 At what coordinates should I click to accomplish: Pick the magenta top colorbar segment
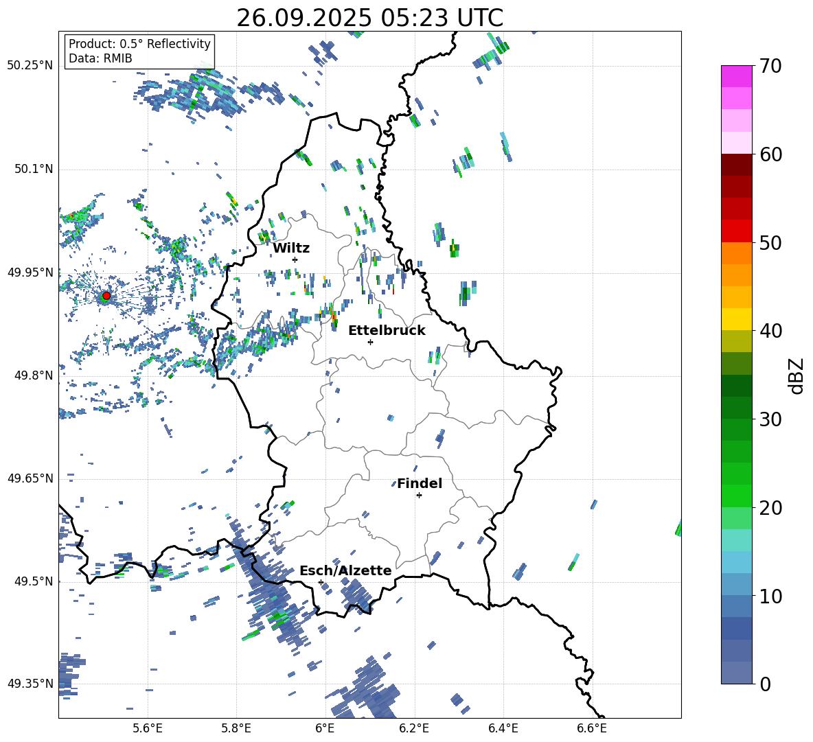737,76
